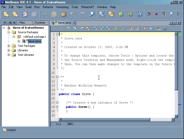Viewport: 184px width, 139px height.
Task: Click the 1:1 cursor position indicator
Action: point(59,124)
